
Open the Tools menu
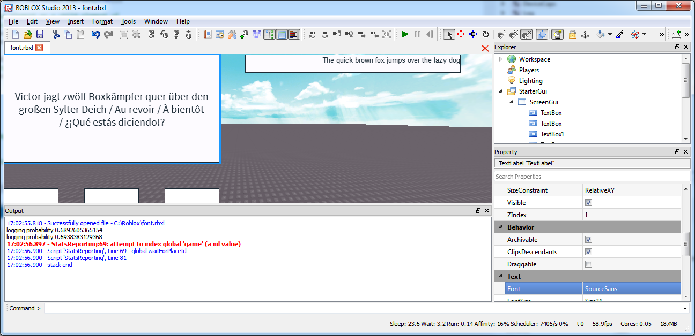[x=129, y=21]
